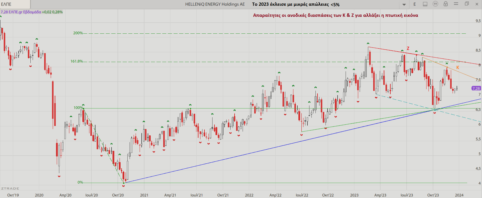Select the 200% Fibonacci level label
Image resolution: width=482 pixels, height=198 pixels.
(x=78, y=33)
